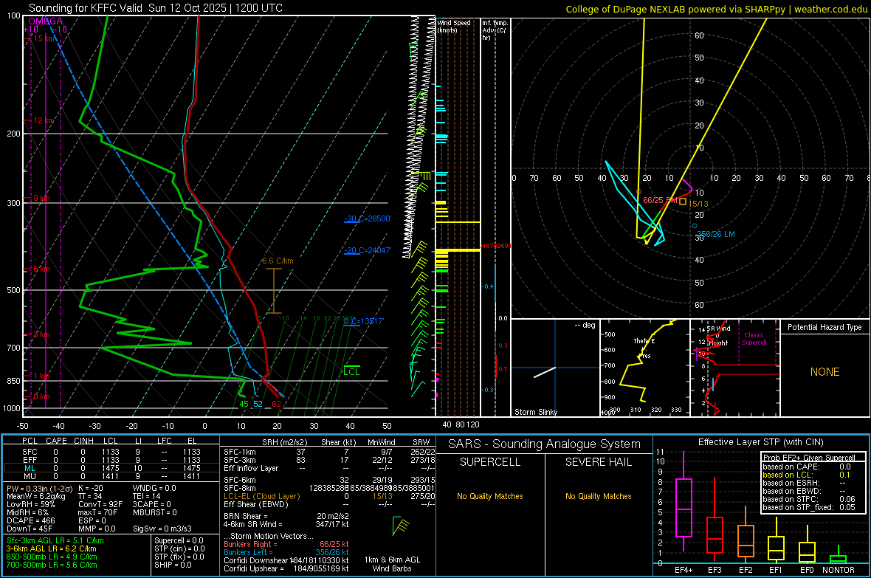Image resolution: width=871 pixels, height=578 pixels.
Task: Click the highlighted based on LCL row
Action: [807, 475]
